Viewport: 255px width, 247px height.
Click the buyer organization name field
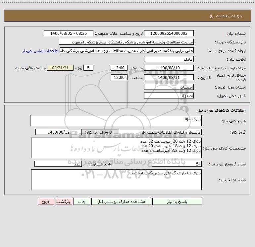click(126, 42)
